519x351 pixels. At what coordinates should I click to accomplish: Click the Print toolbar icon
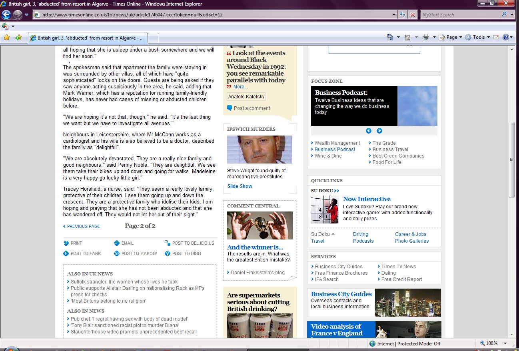[x=426, y=37]
